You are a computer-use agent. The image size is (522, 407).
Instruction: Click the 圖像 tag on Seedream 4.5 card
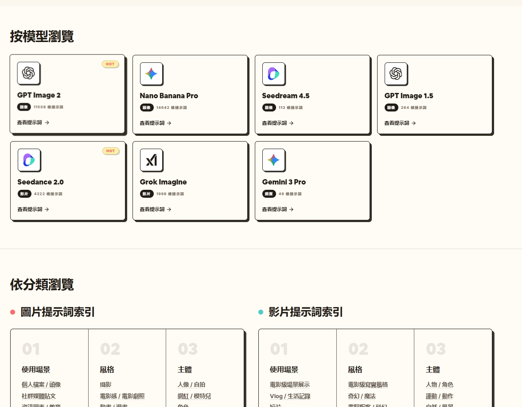(269, 108)
